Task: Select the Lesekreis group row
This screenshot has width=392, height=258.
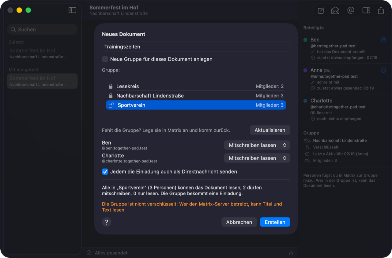Action: [196, 87]
